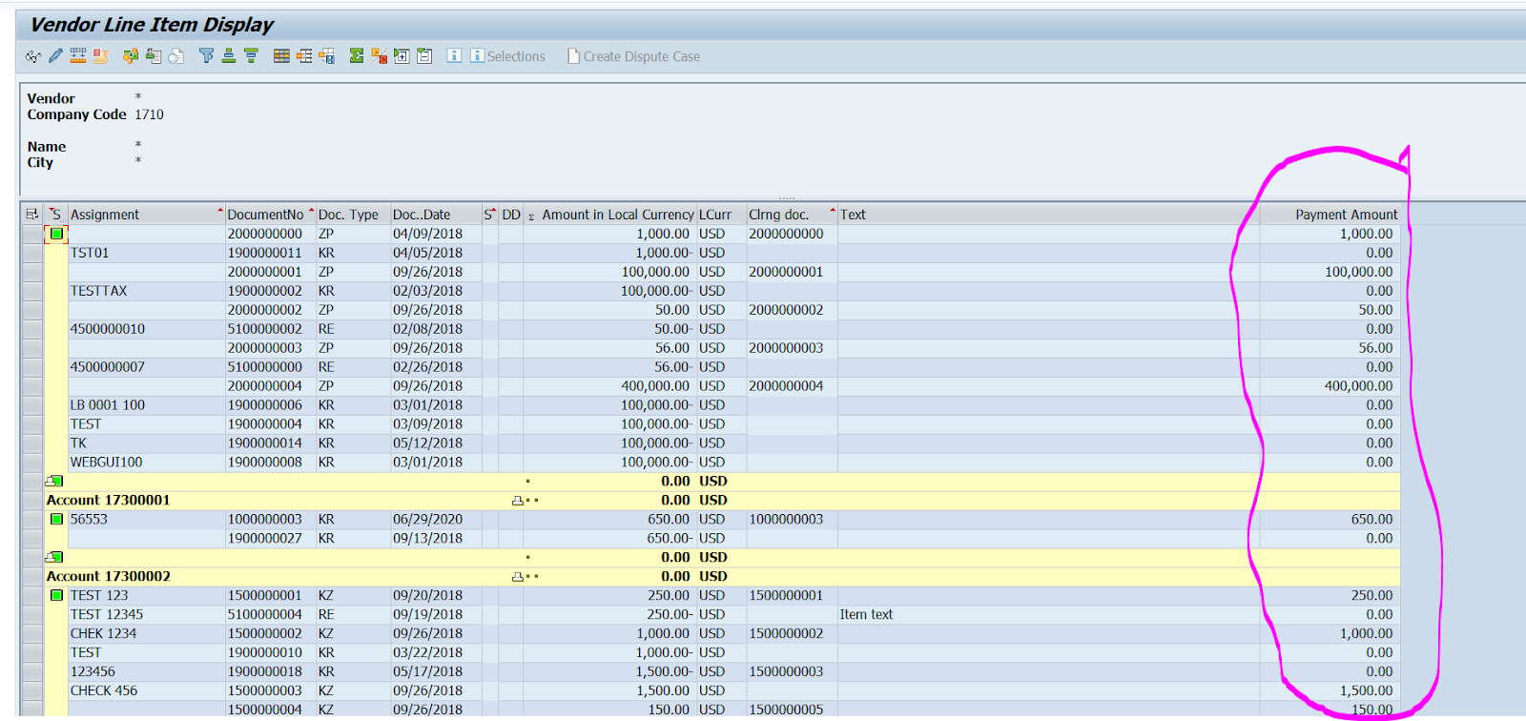Screen dimensions: 1526x721
Task: Click document number 1900000014
Action: (264, 443)
